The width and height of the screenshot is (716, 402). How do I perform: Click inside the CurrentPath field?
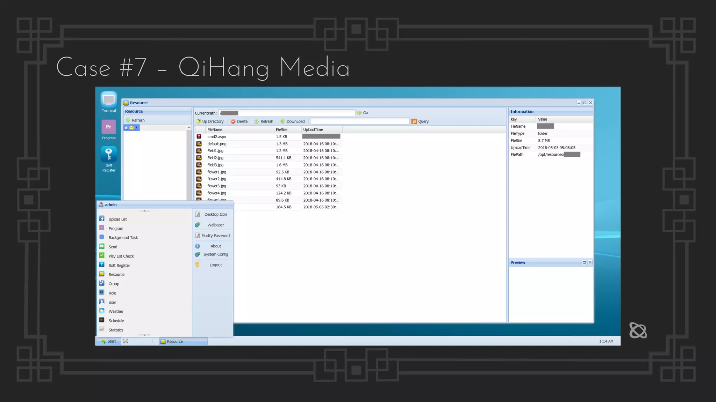287,113
